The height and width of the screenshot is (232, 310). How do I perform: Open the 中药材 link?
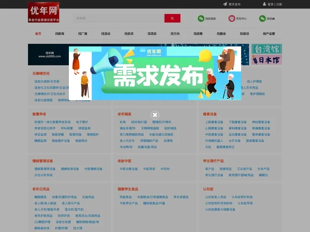point(165,169)
